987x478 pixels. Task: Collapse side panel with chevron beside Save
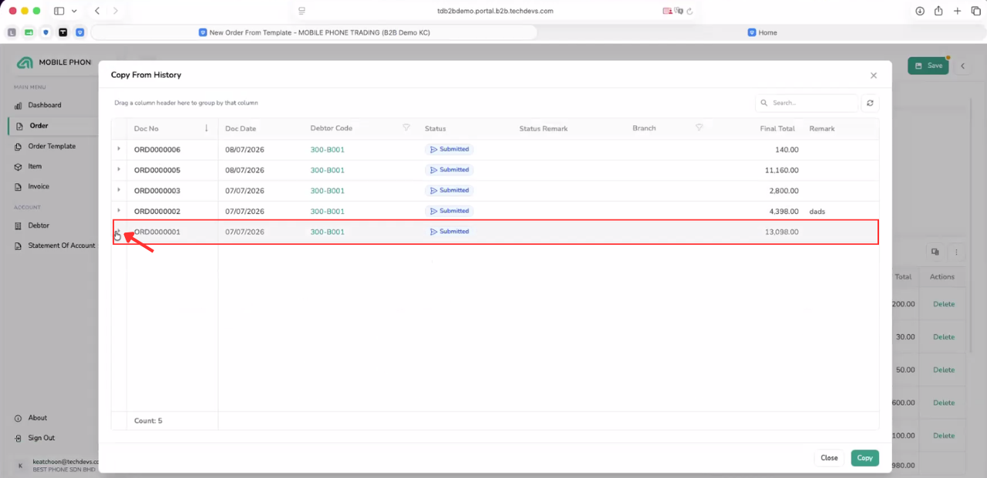point(962,66)
